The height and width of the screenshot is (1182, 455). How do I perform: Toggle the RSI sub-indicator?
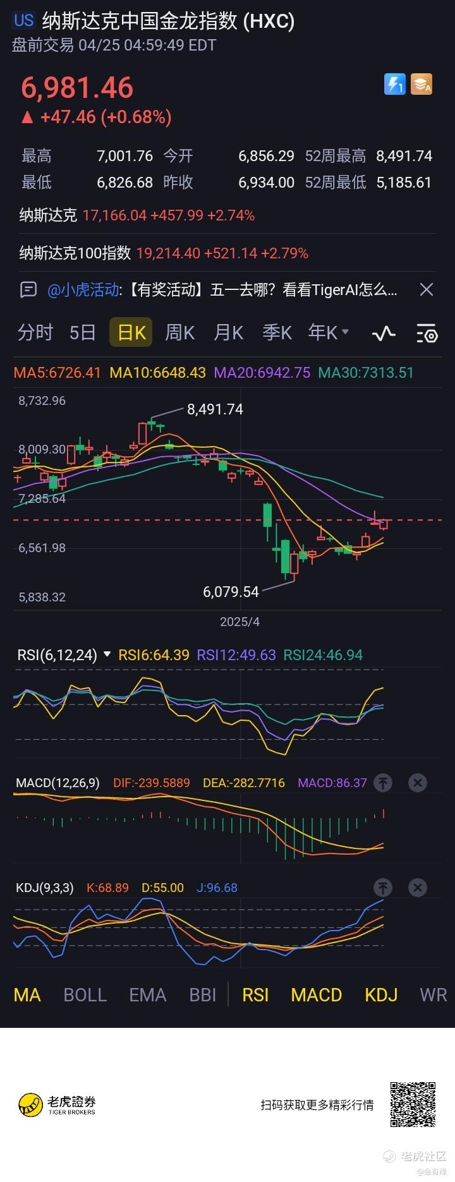255,995
